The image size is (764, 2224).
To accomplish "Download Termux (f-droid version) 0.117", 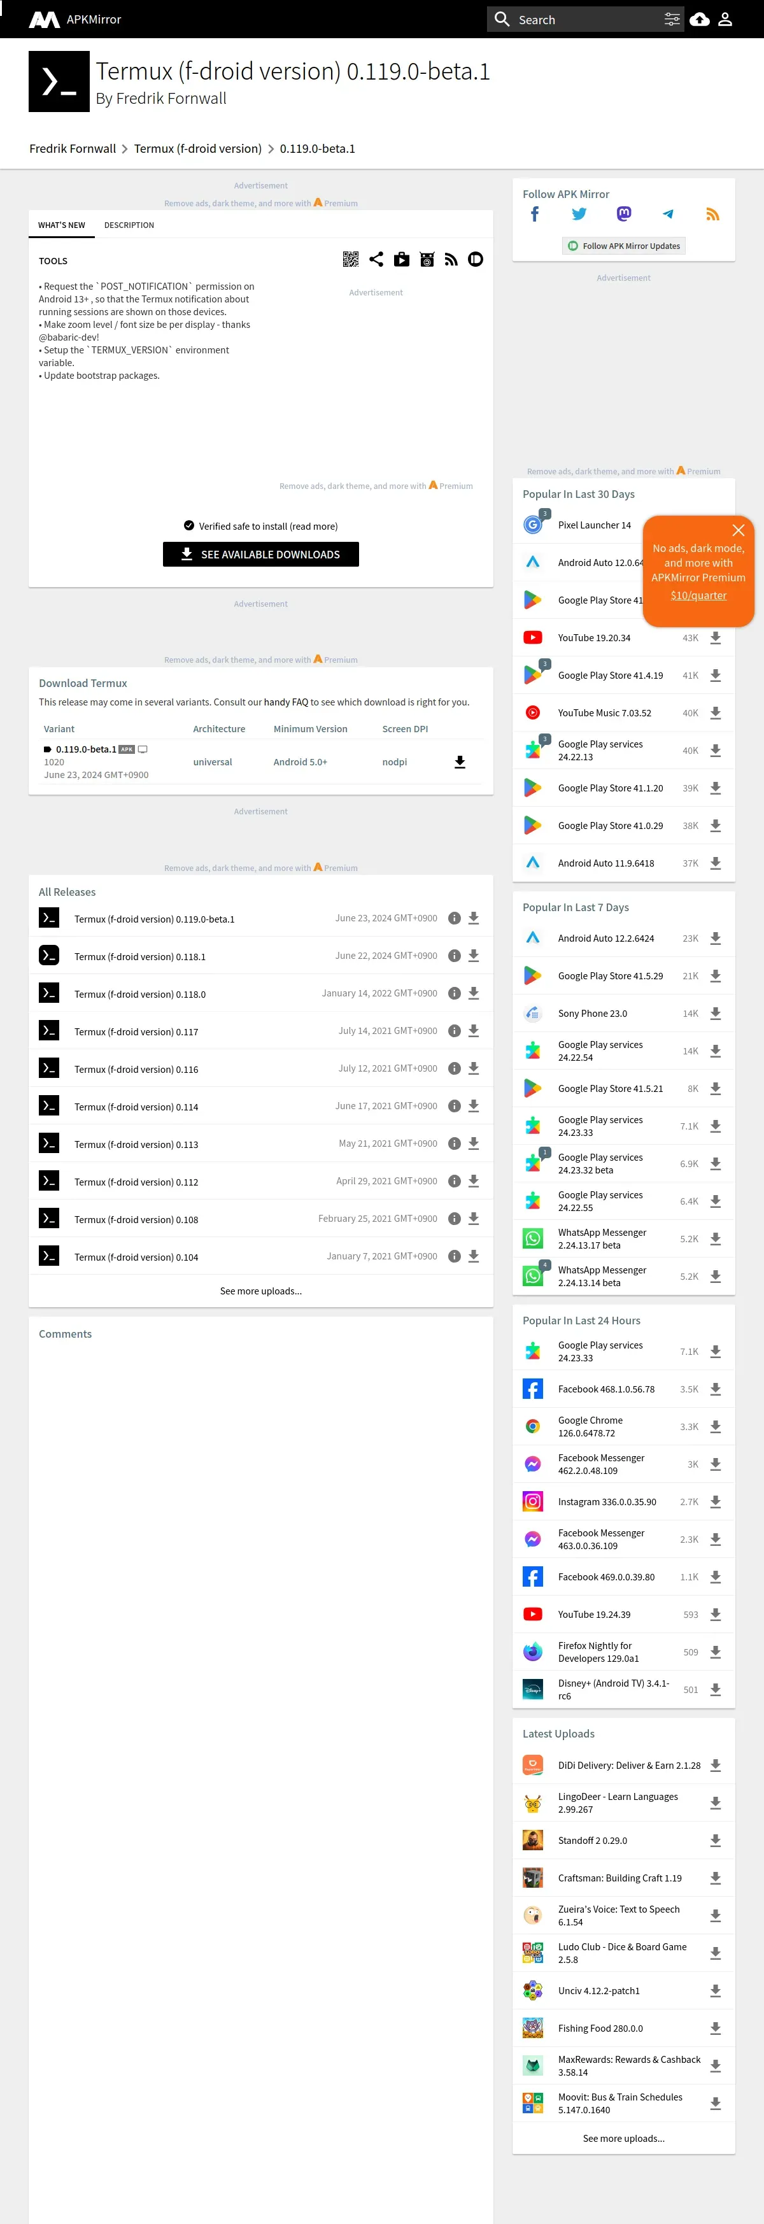I will [x=474, y=1031].
